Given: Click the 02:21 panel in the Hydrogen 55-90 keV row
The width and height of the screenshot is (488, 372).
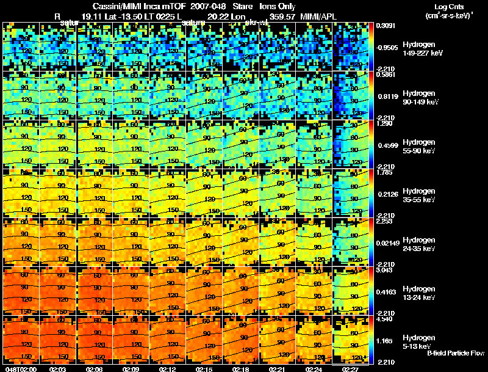Looking at the screenshot, I should (x=278, y=144).
